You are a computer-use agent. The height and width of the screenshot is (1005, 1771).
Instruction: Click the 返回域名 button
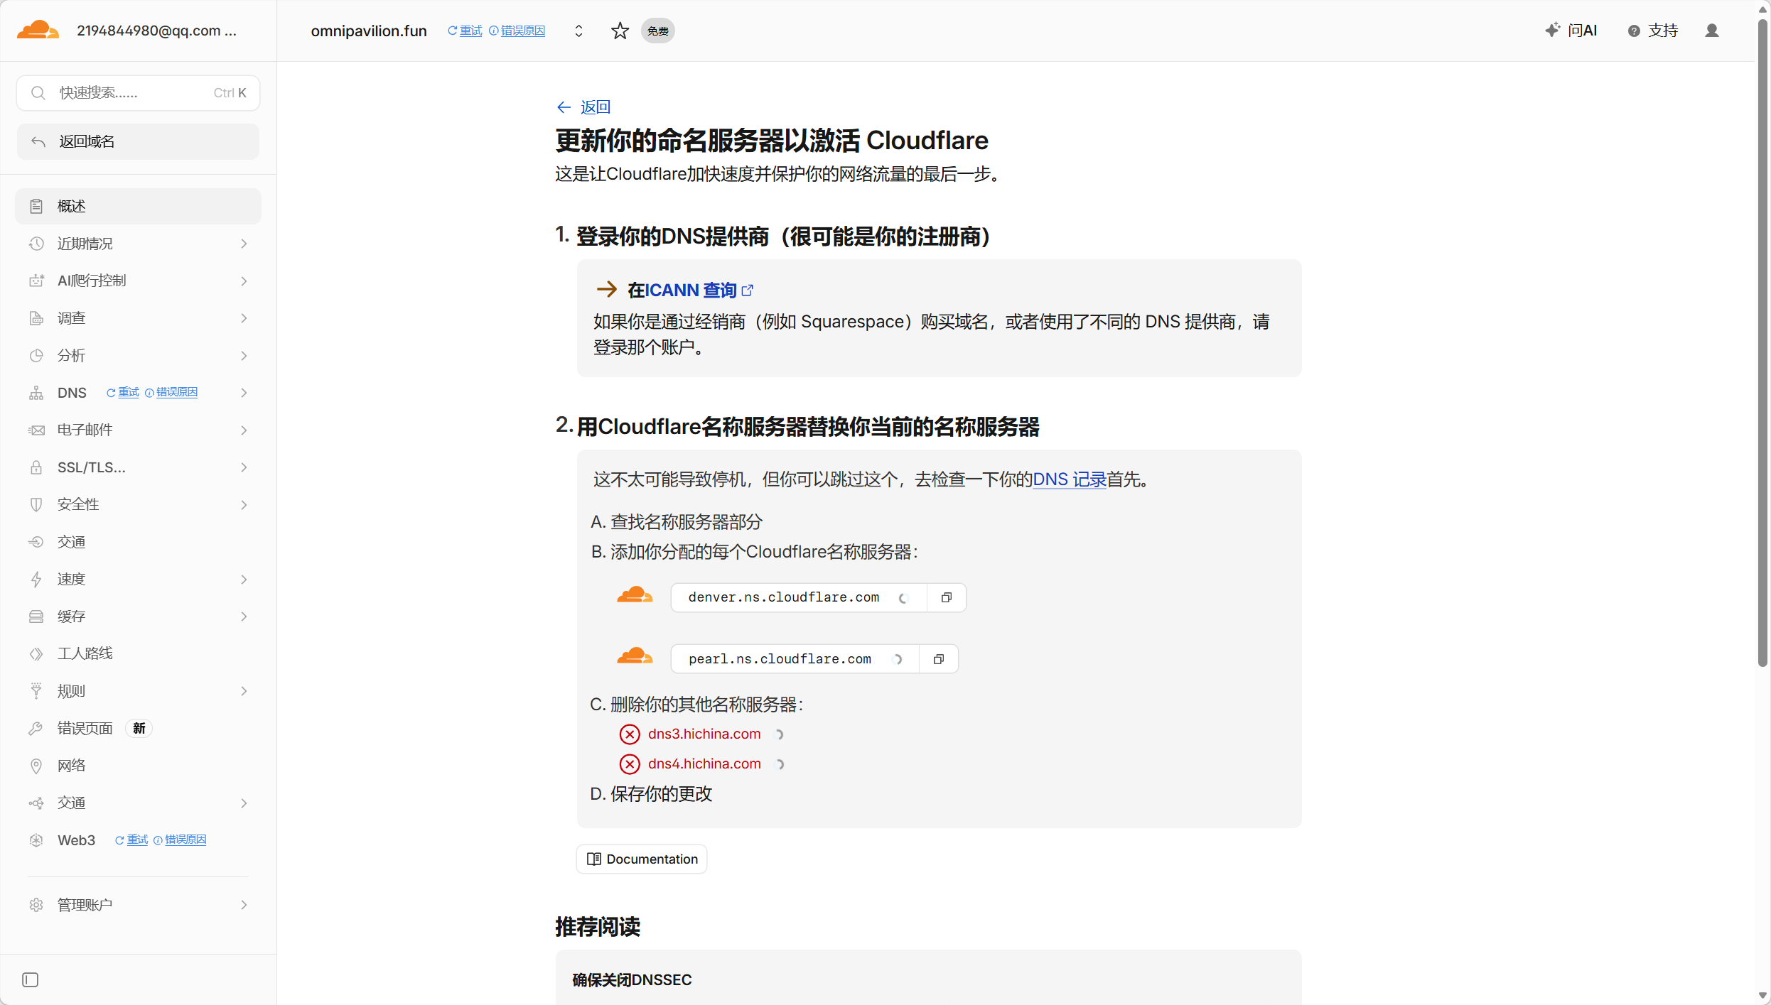point(138,141)
